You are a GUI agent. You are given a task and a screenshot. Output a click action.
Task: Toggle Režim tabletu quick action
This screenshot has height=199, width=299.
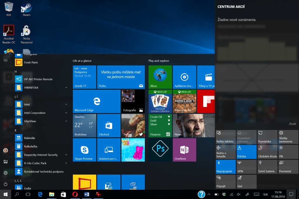coord(225,137)
